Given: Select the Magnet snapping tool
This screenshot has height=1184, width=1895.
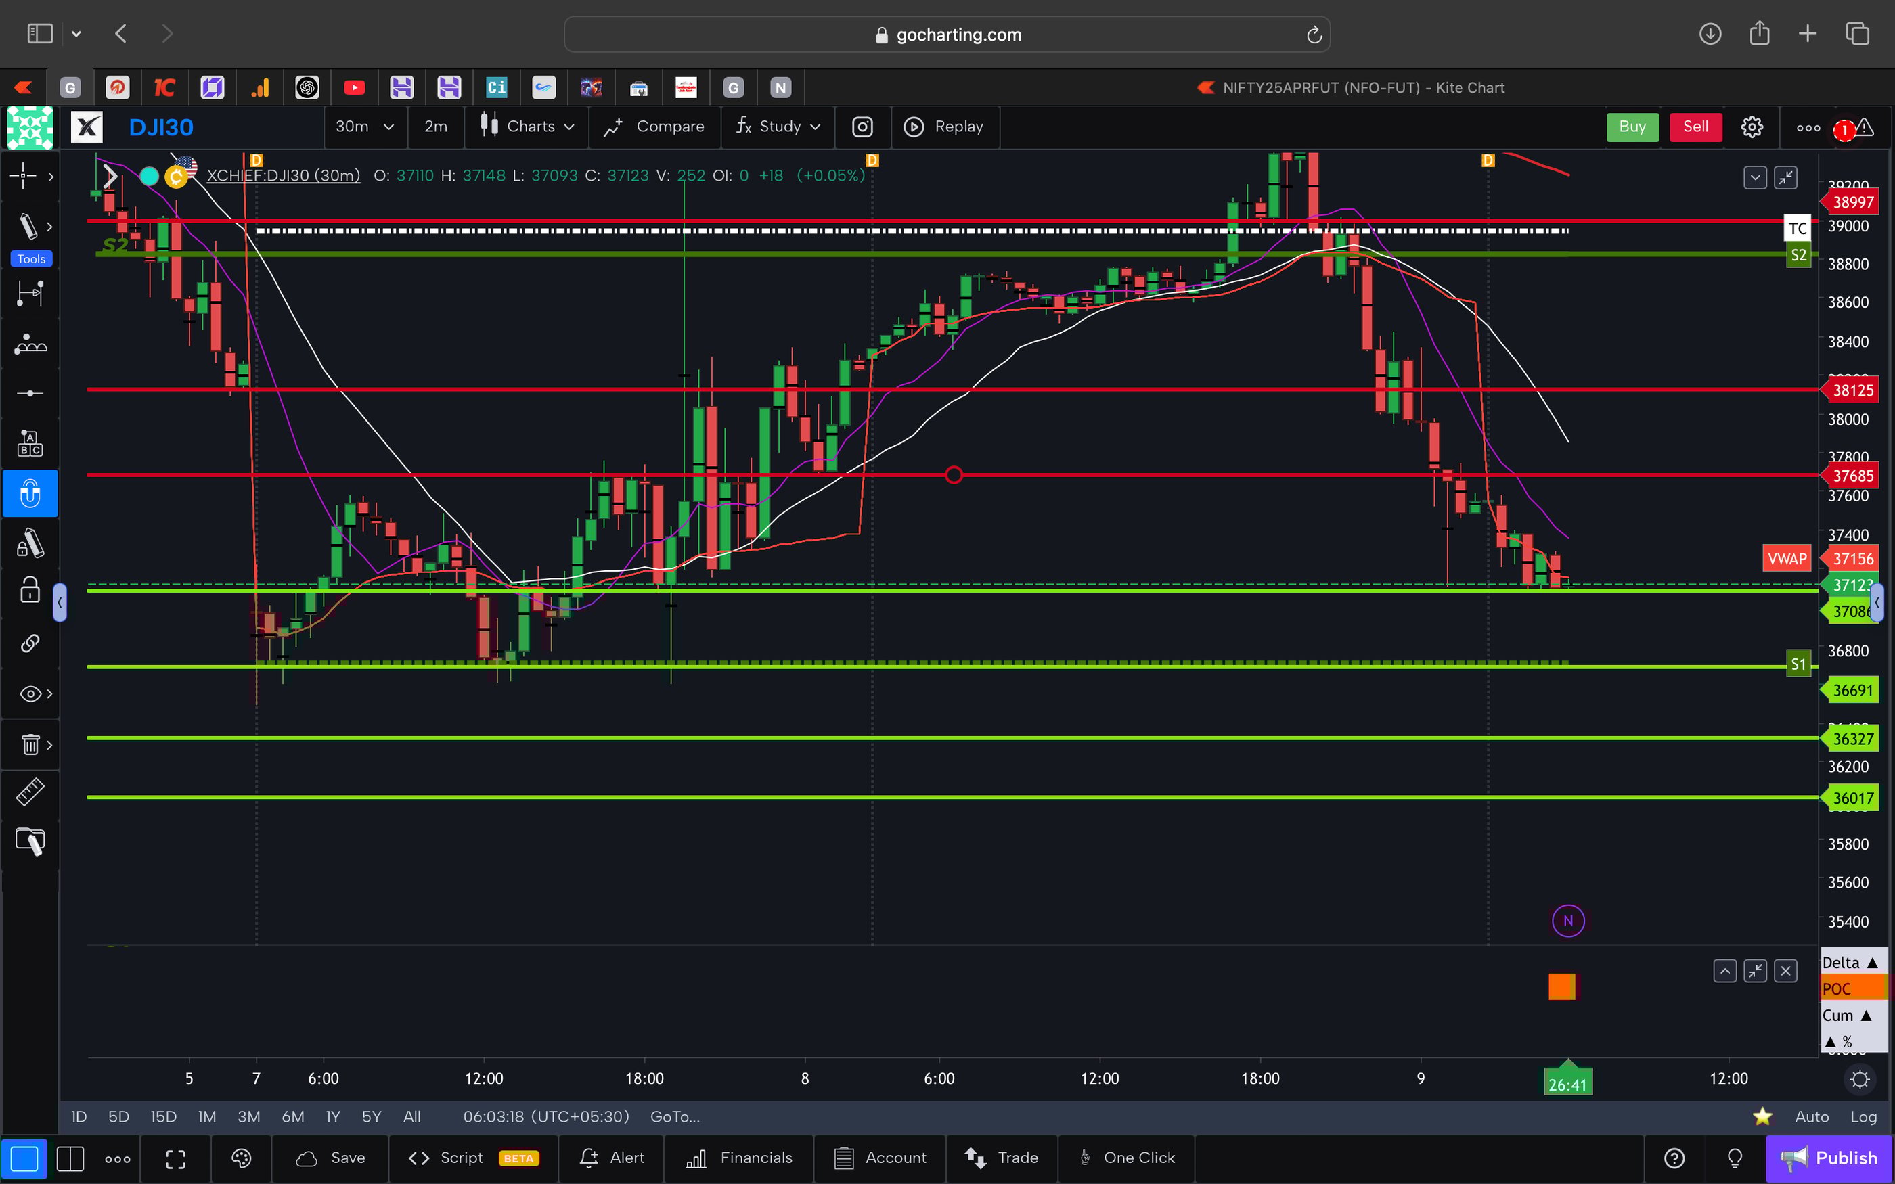Looking at the screenshot, I should click(30, 493).
